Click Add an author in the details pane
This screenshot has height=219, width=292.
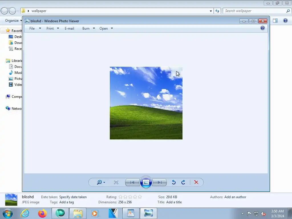coord(235,197)
